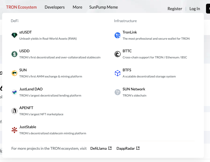Click 'TRON's sidechain' description text
Viewport: 210px width, 162px height.
point(134,96)
